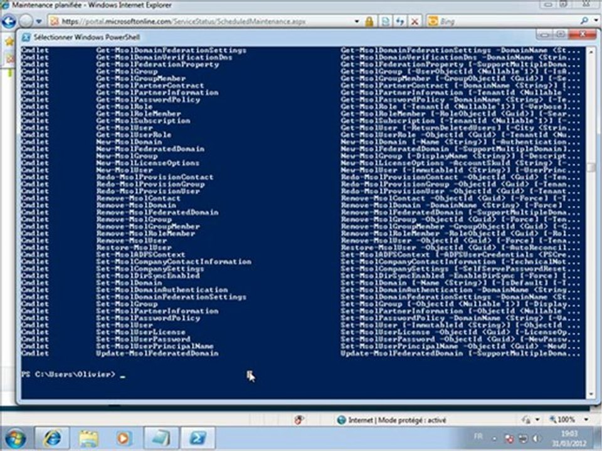This screenshot has height=451, width=602.
Task: Click the Internet Explorer back arrow button
Action: 8,21
